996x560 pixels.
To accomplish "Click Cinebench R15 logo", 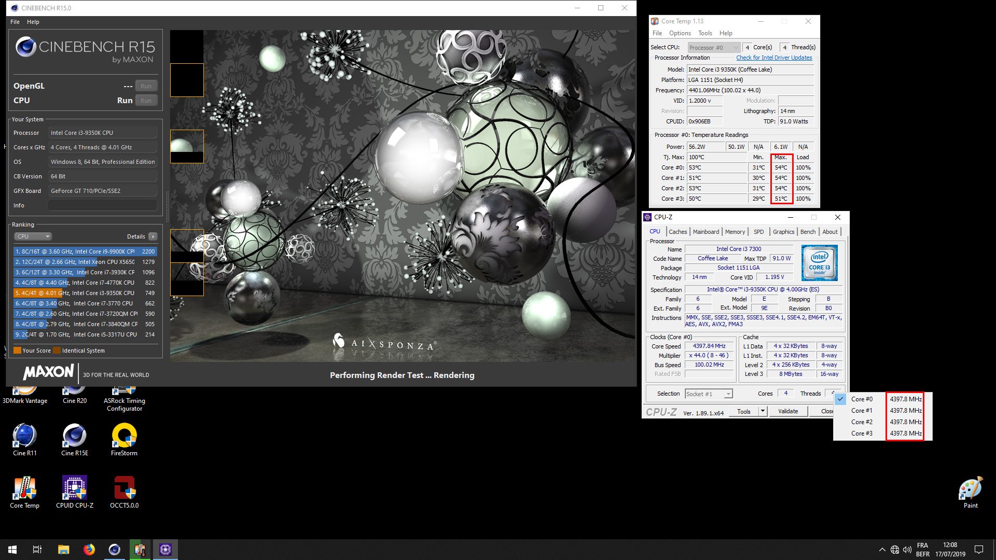I will (85, 50).
